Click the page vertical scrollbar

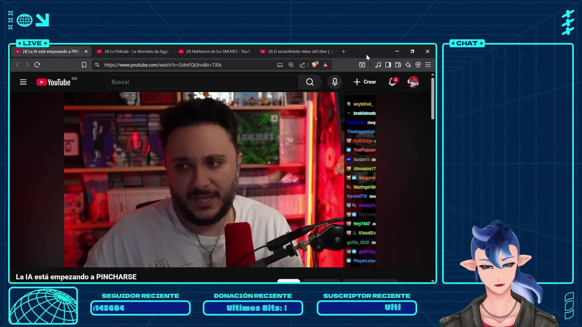tap(432, 99)
